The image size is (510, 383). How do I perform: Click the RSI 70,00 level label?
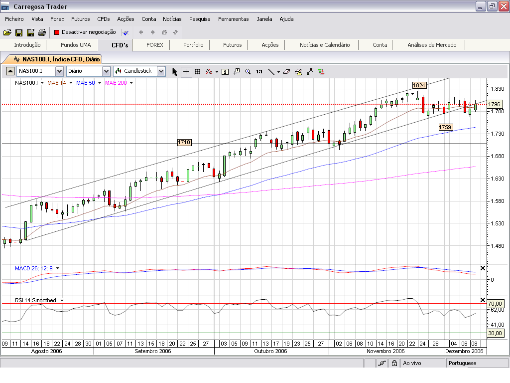point(495,304)
